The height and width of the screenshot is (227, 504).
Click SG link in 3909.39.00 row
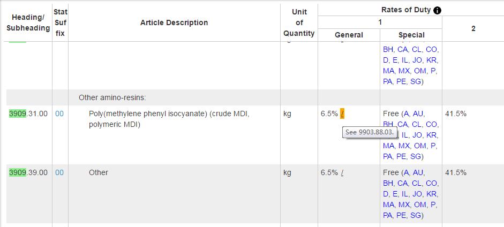415,215
